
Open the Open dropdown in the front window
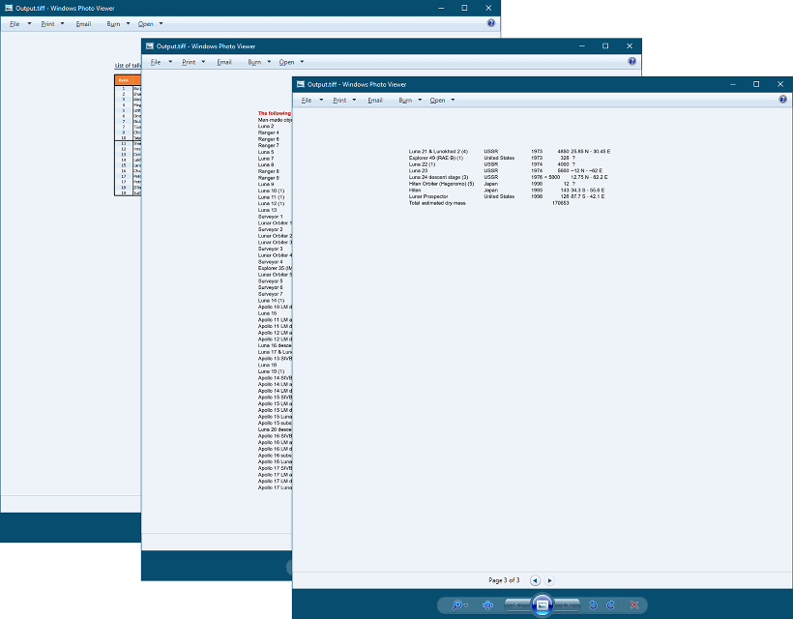tap(443, 101)
